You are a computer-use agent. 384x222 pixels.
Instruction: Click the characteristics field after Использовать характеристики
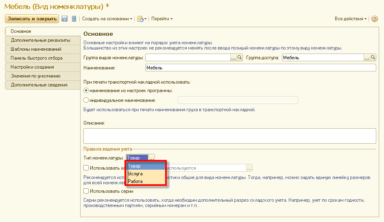[206, 168]
